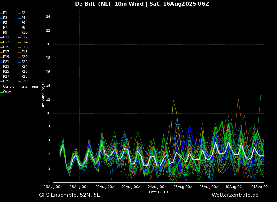Click the Wetterzentrale.de text
Viewport: 277px width, 202px height.
click(235, 195)
